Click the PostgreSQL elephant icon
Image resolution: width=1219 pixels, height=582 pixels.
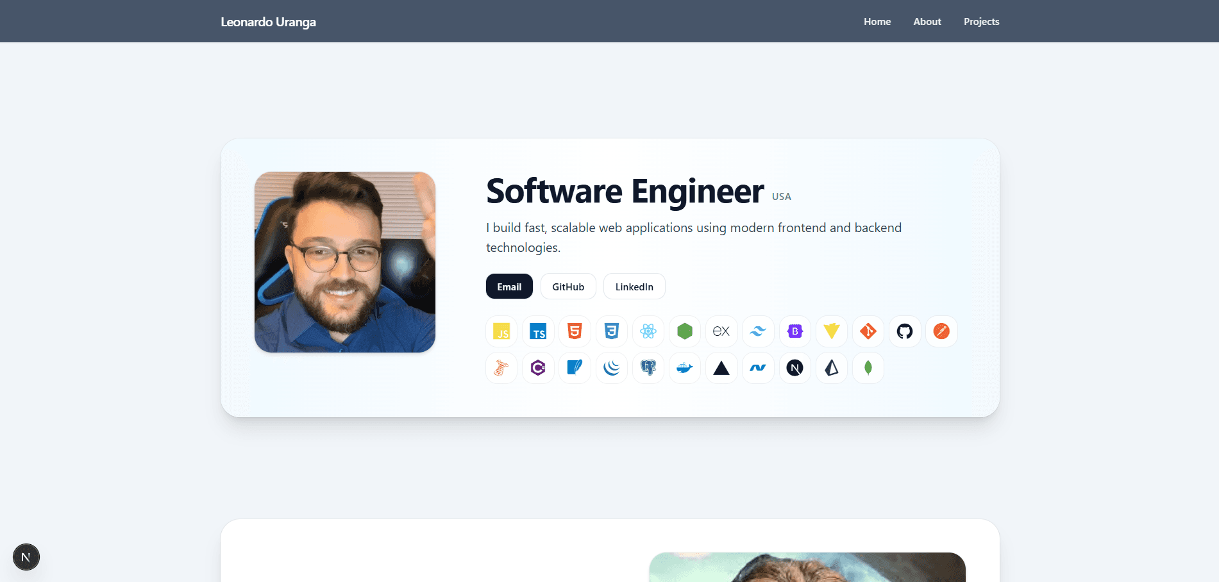648,368
